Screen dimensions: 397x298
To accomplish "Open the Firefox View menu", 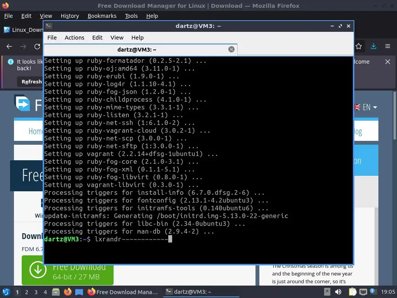I will (x=46, y=16).
